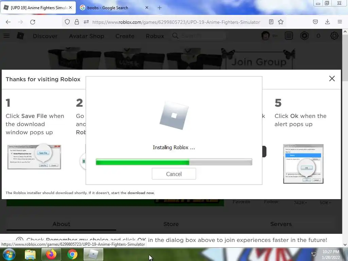Open the tracking protection shield icon
The width and height of the screenshot is (348, 261).
pos(67,22)
